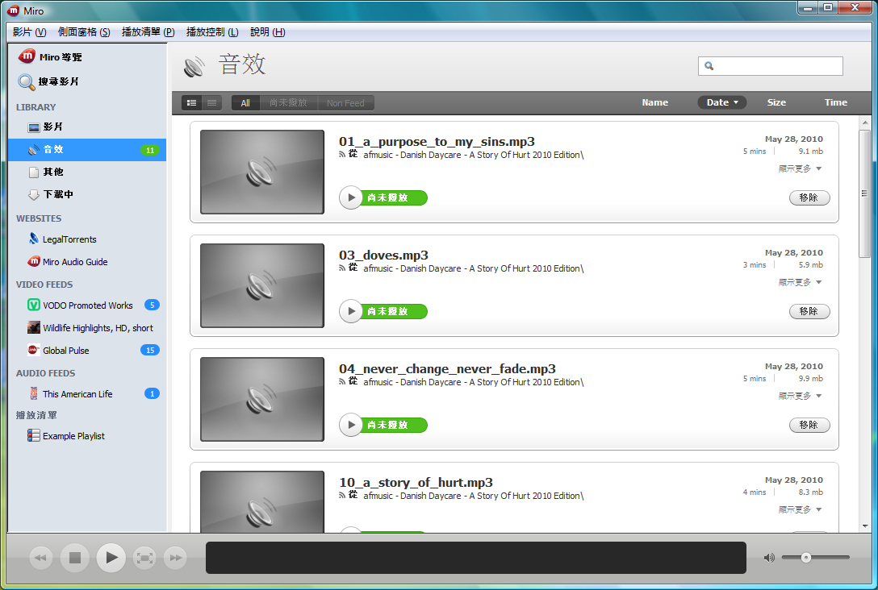Click the 15 badge on Global Pulse

pyautogui.click(x=149, y=350)
